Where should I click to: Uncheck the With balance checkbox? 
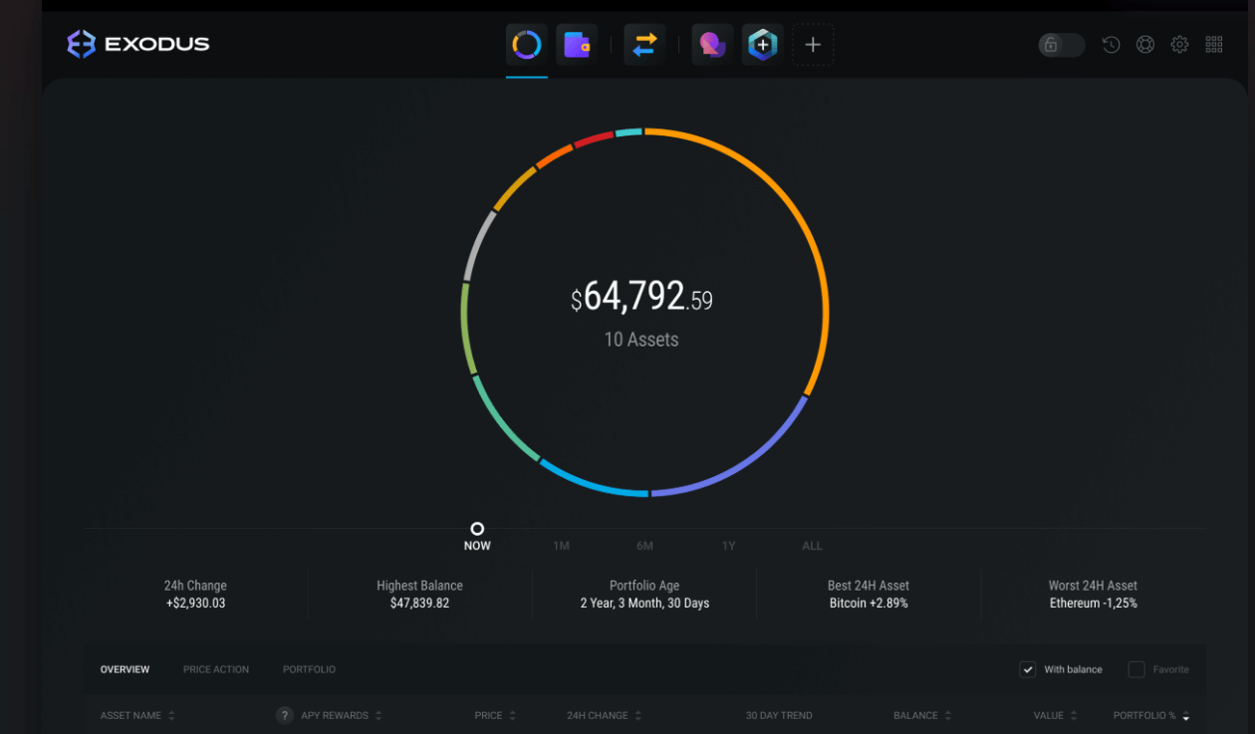point(1027,669)
